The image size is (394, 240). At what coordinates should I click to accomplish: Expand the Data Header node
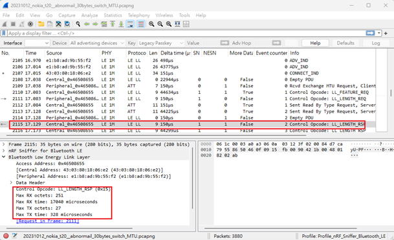point(11,182)
